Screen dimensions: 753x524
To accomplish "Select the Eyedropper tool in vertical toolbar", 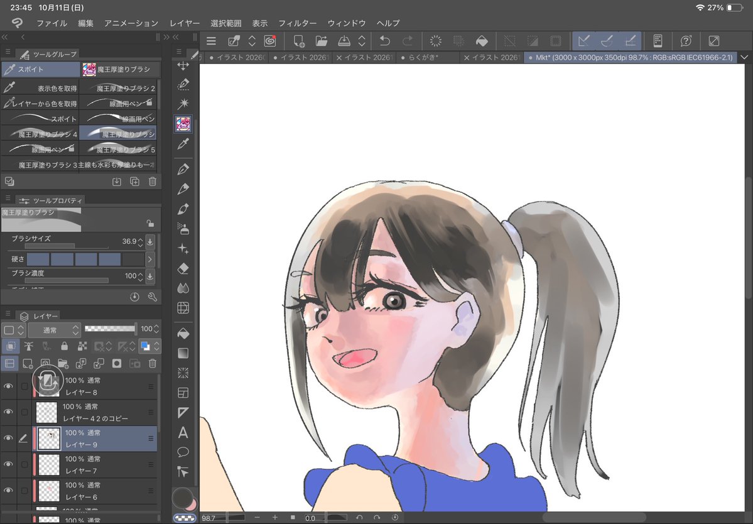I will point(183,144).
